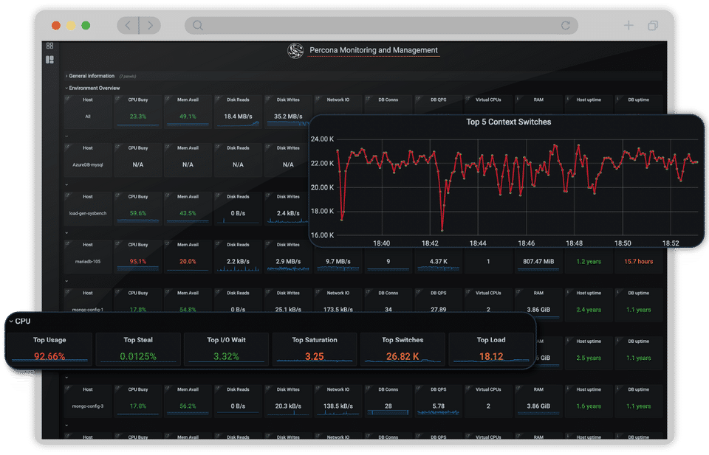This screenshot has width=709, height=455.
Task: Open a new tab with plus icon
Action: [628, 25]
